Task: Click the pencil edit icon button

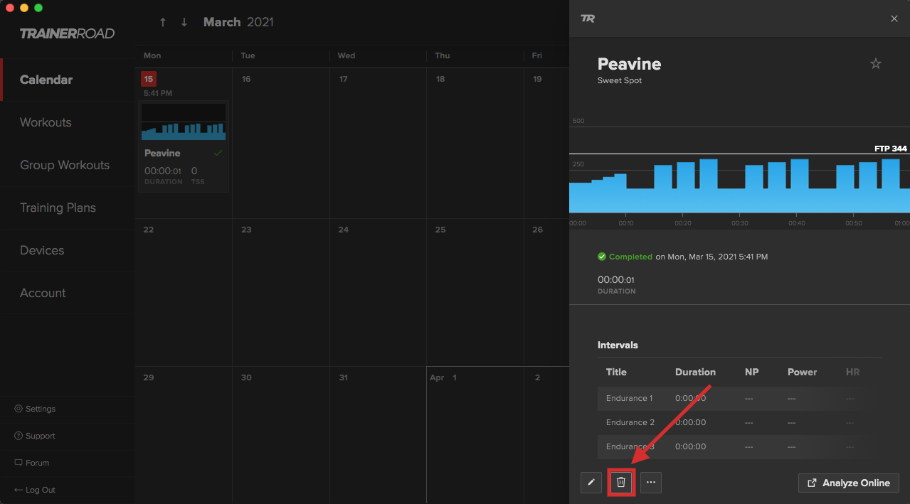Action: pos(591,483)
